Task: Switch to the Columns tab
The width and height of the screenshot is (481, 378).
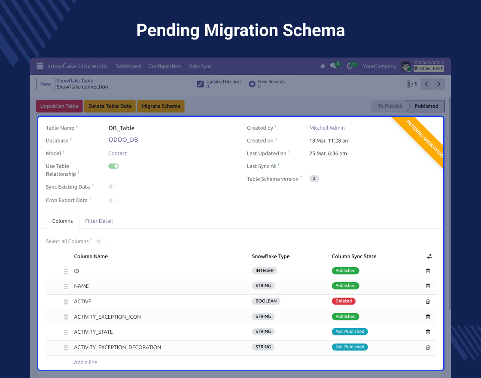Action: coord(63,221)
